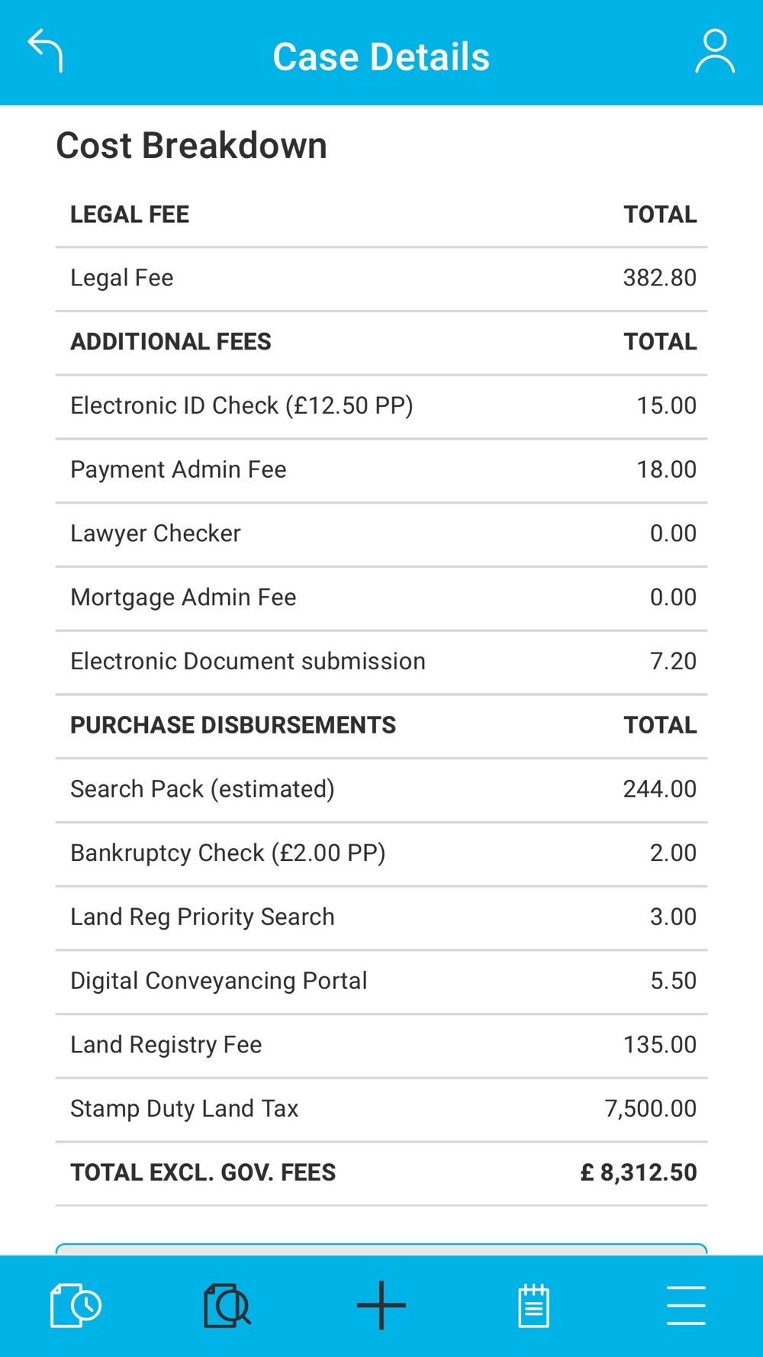This screenshot has height=1357, width=763.
Task: Tap Lawyer Checker fee row
Action: 381,534
